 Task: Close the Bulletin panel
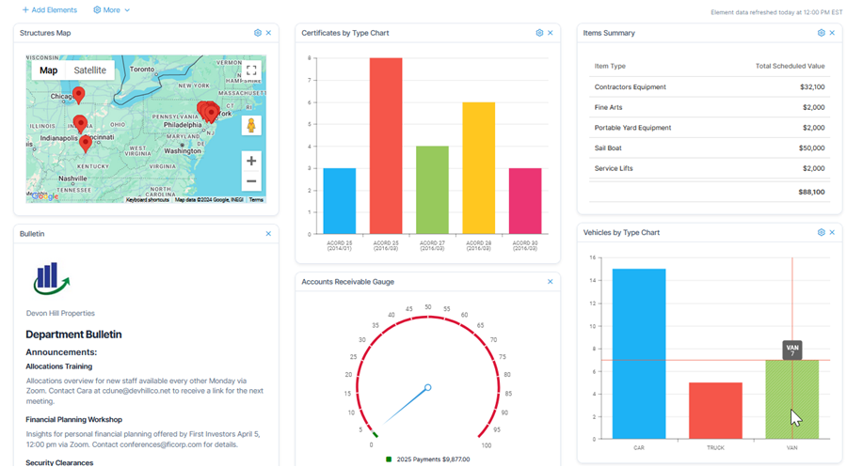(x=268, y=234)
